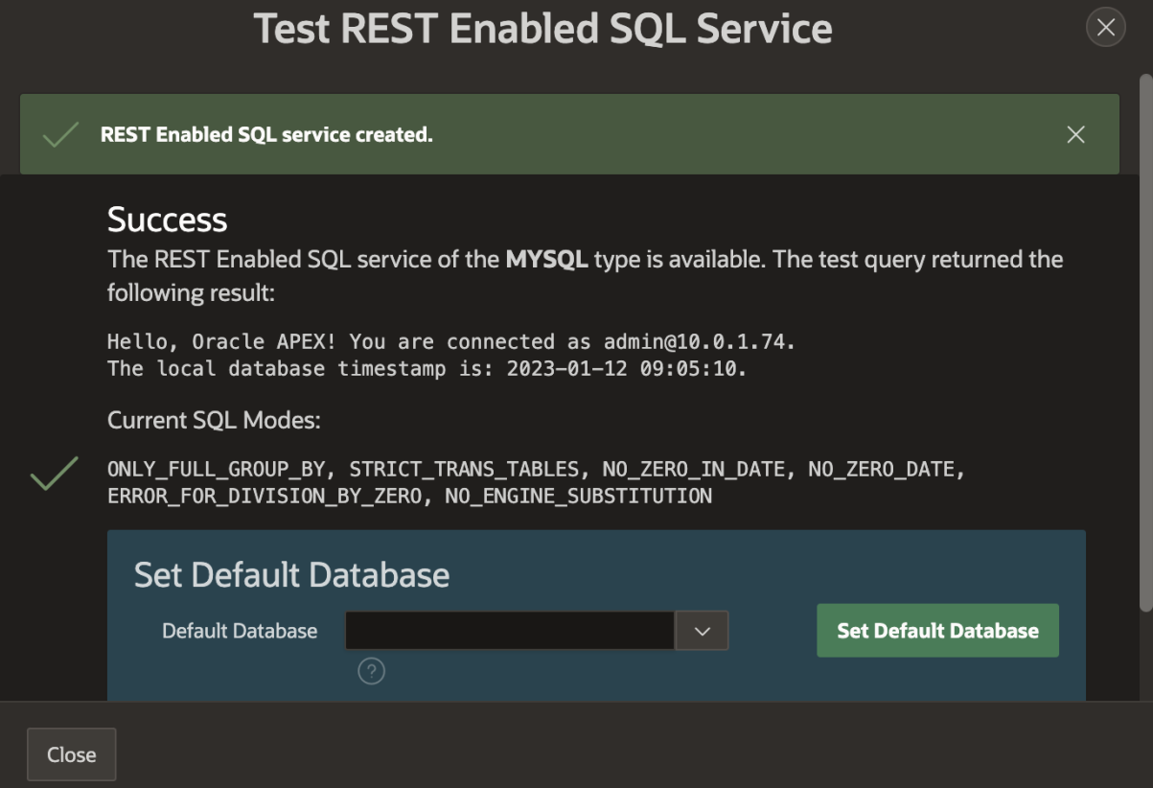
Task: Expand the Default Database dropdown arrow
Action: 702,631
